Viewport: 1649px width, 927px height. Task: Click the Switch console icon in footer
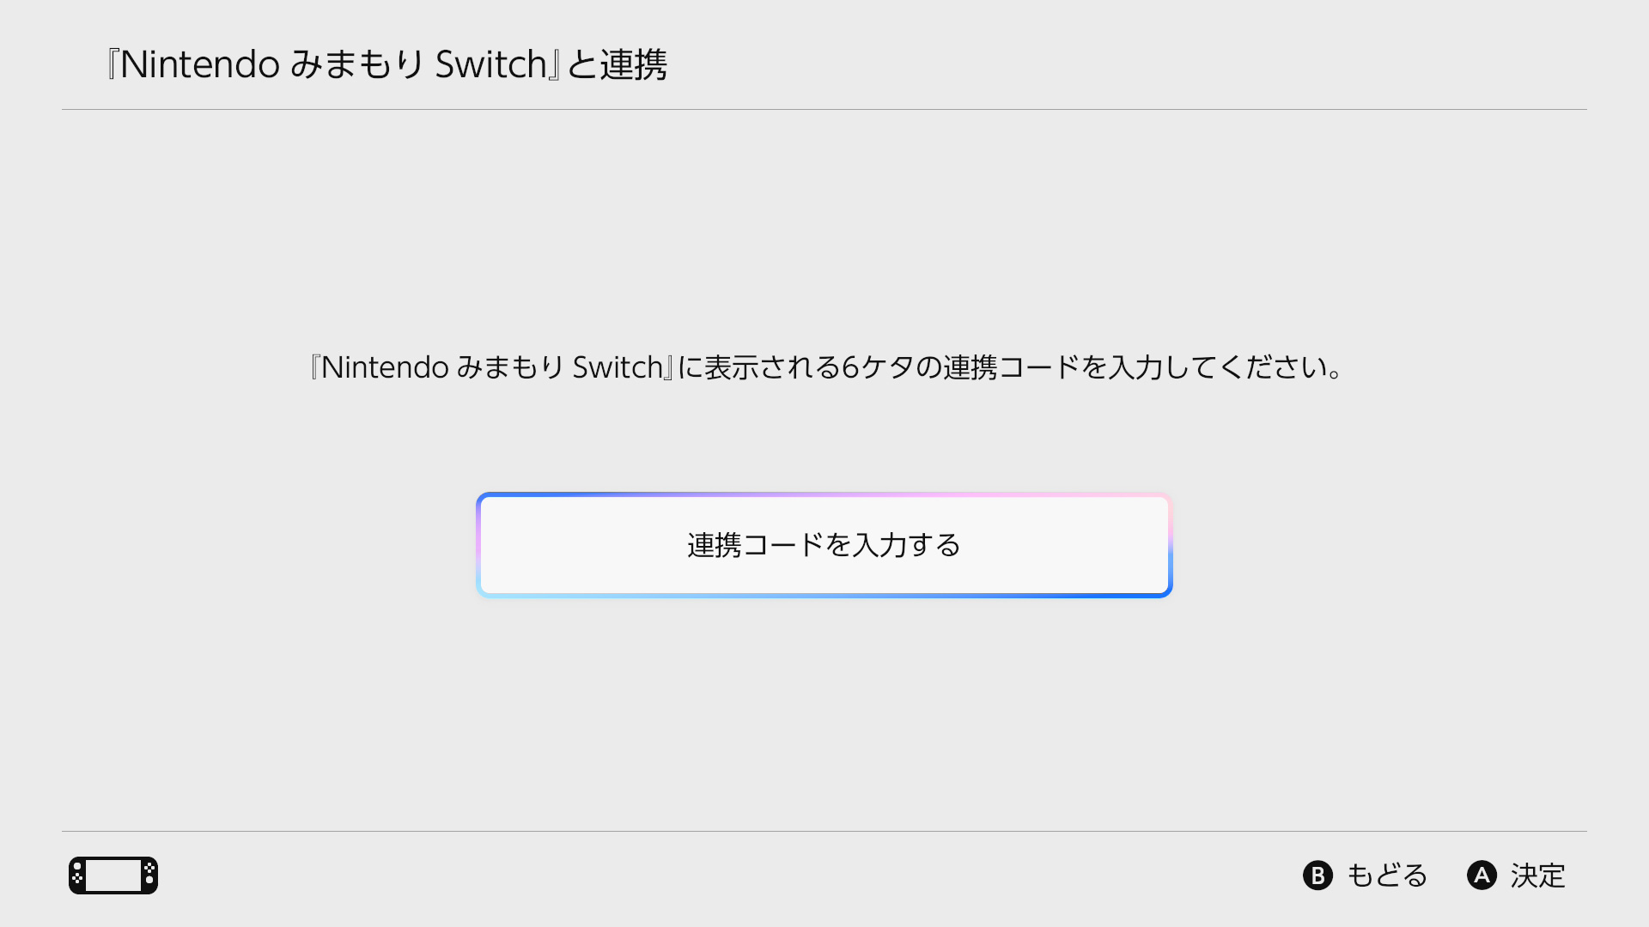[113, 875]
